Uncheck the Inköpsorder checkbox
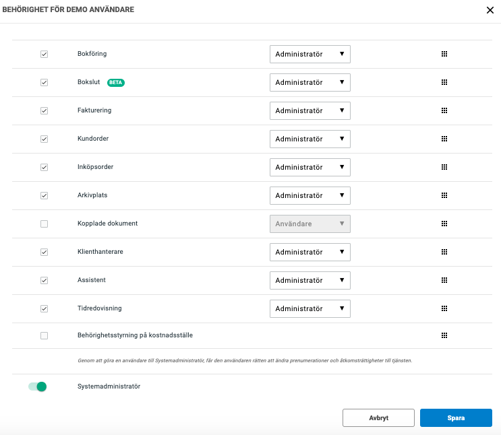 point(44,167)
